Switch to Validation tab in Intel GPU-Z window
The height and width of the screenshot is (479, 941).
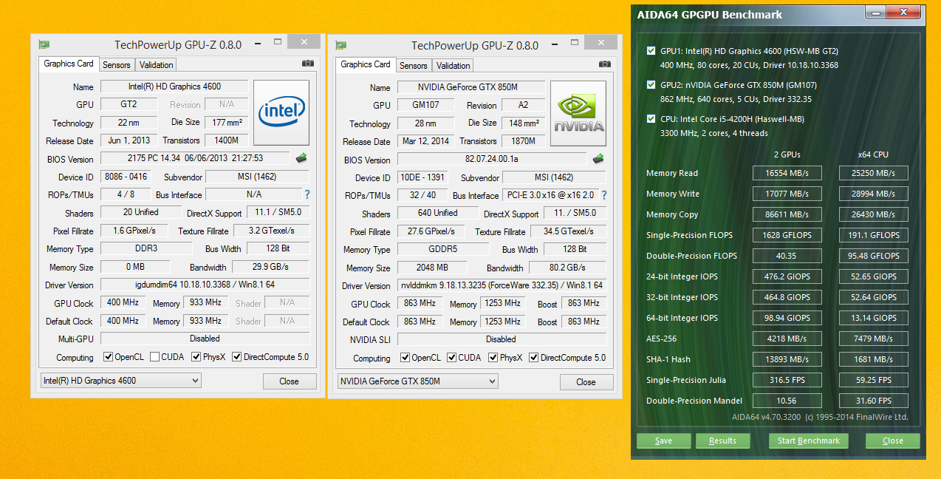(156, 65)
